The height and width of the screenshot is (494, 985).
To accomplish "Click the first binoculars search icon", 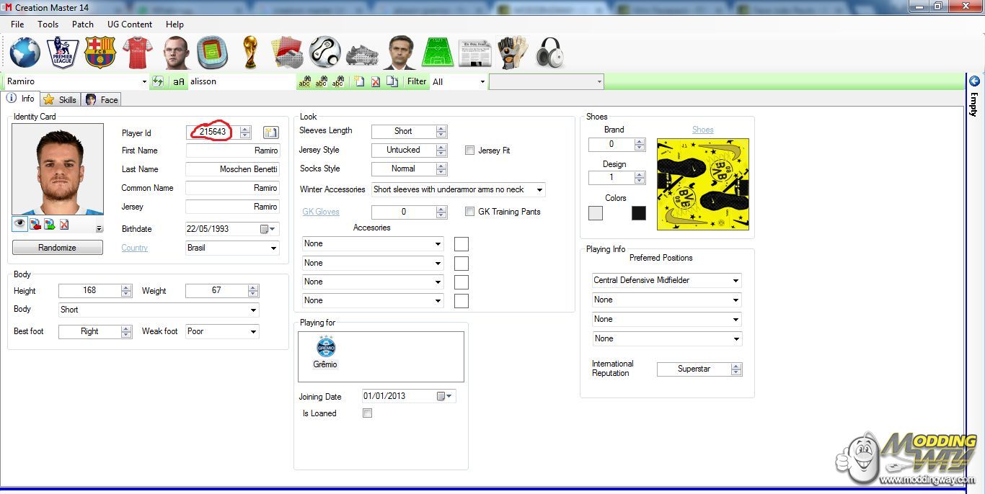I will [304, 81].
